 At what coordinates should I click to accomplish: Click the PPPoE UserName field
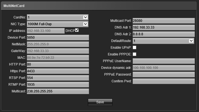click(x=164, y=61)
